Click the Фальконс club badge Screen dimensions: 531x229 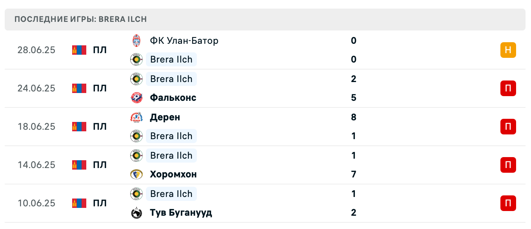pos(137,98)
